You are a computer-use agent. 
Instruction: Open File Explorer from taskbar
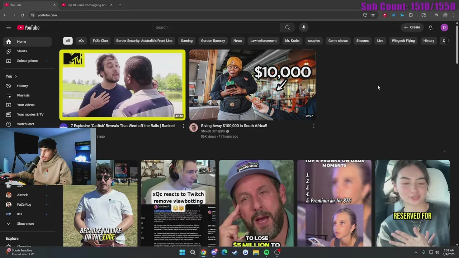pyautogui.click(x=256, y=252)
